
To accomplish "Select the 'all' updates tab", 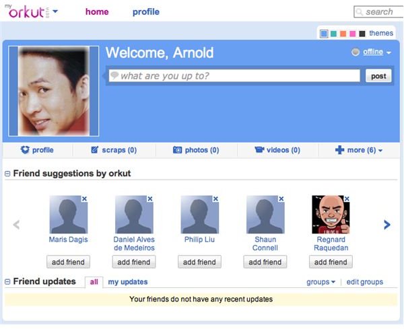I will (94, 282).
